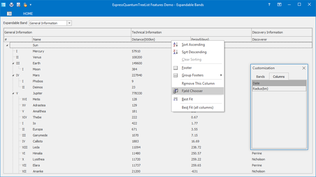
Task: Select the Venus row
Action: click(x=158, y=58)
